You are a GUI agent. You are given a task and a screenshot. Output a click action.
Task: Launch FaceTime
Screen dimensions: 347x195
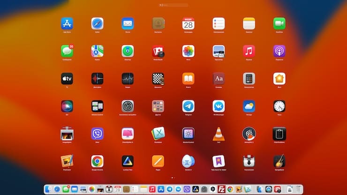279,23
